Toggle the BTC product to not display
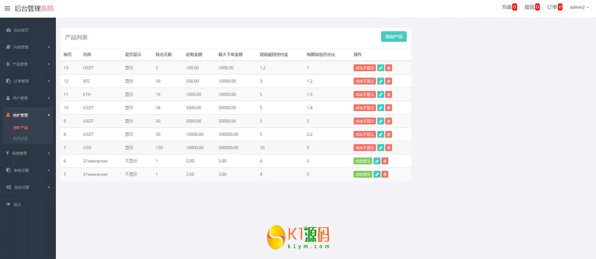596x259 pixels. pyautogui.click(x=365, y=81)
